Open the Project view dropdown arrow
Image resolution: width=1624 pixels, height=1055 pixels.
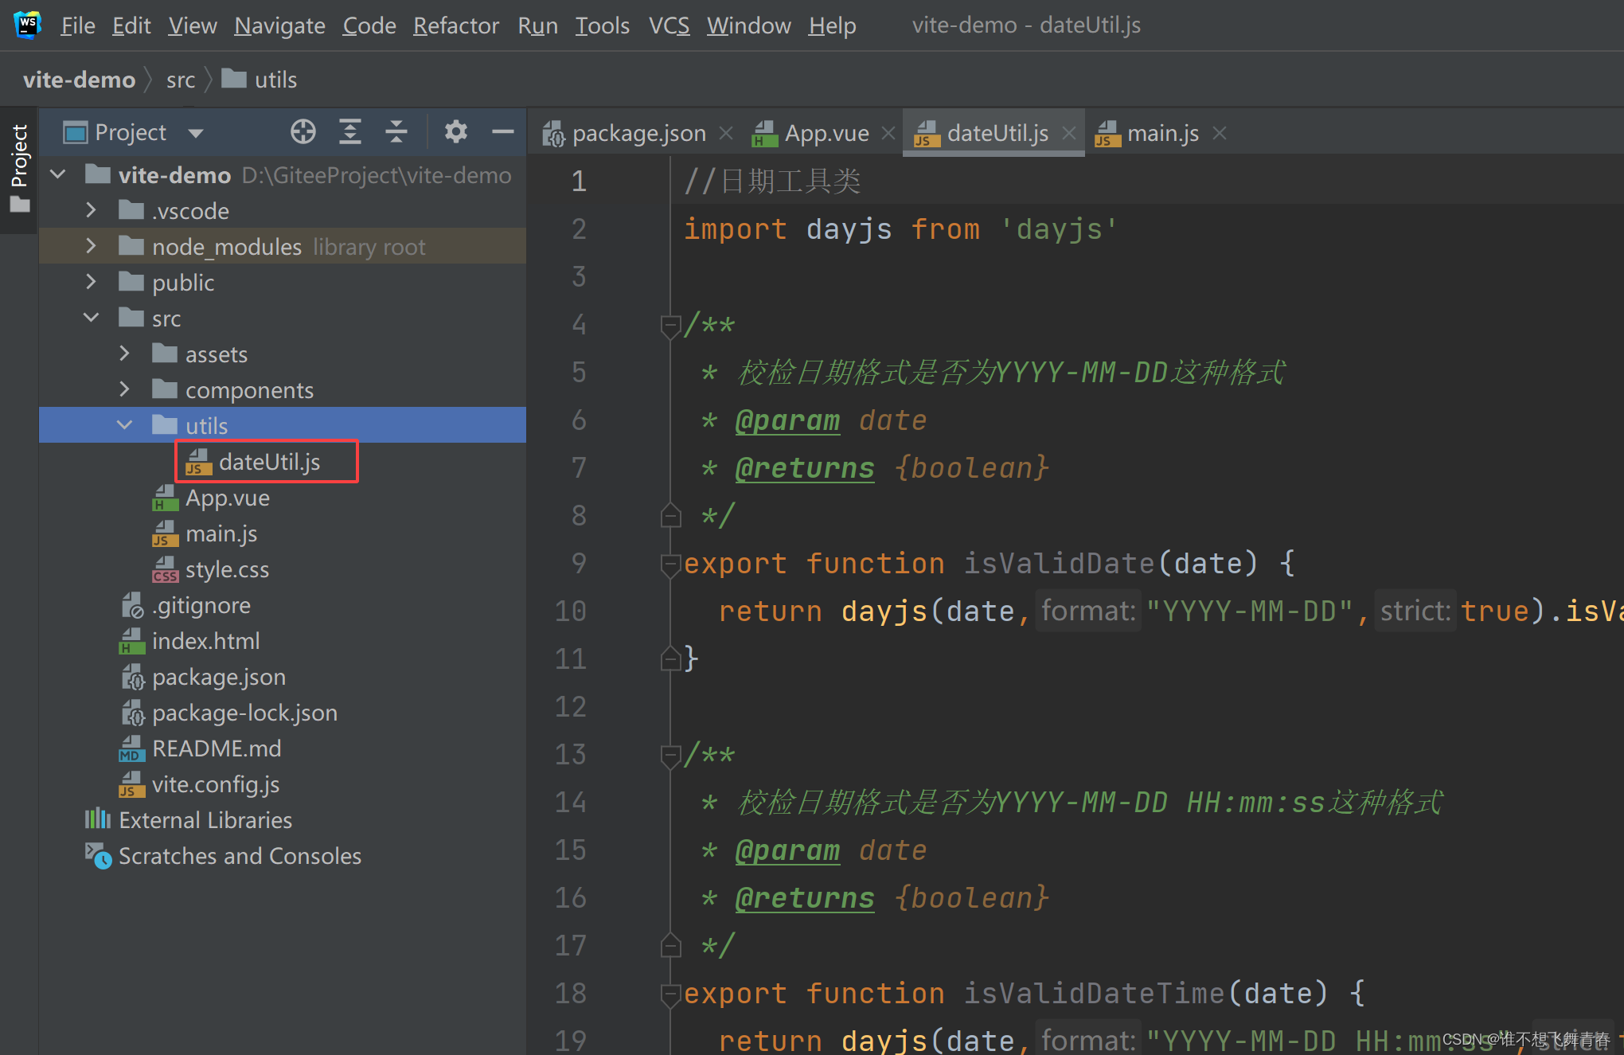[x=196, y=133]
